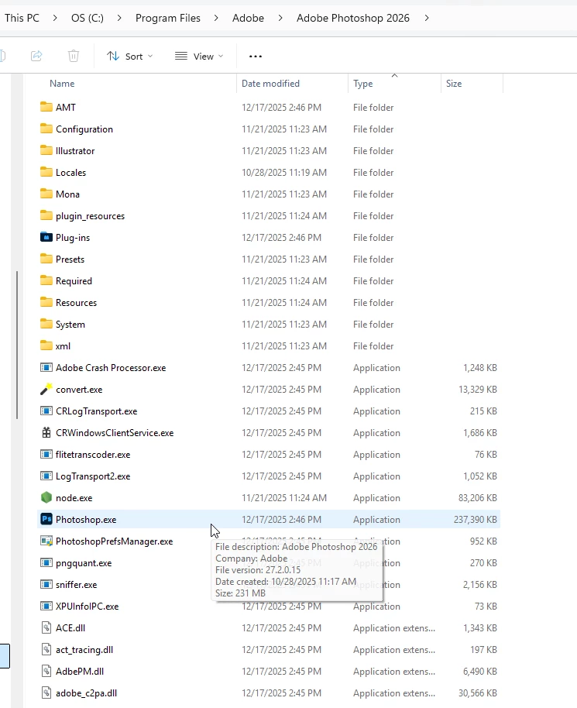Expand chevron after This PC breadcrumb

pos(55,18)
